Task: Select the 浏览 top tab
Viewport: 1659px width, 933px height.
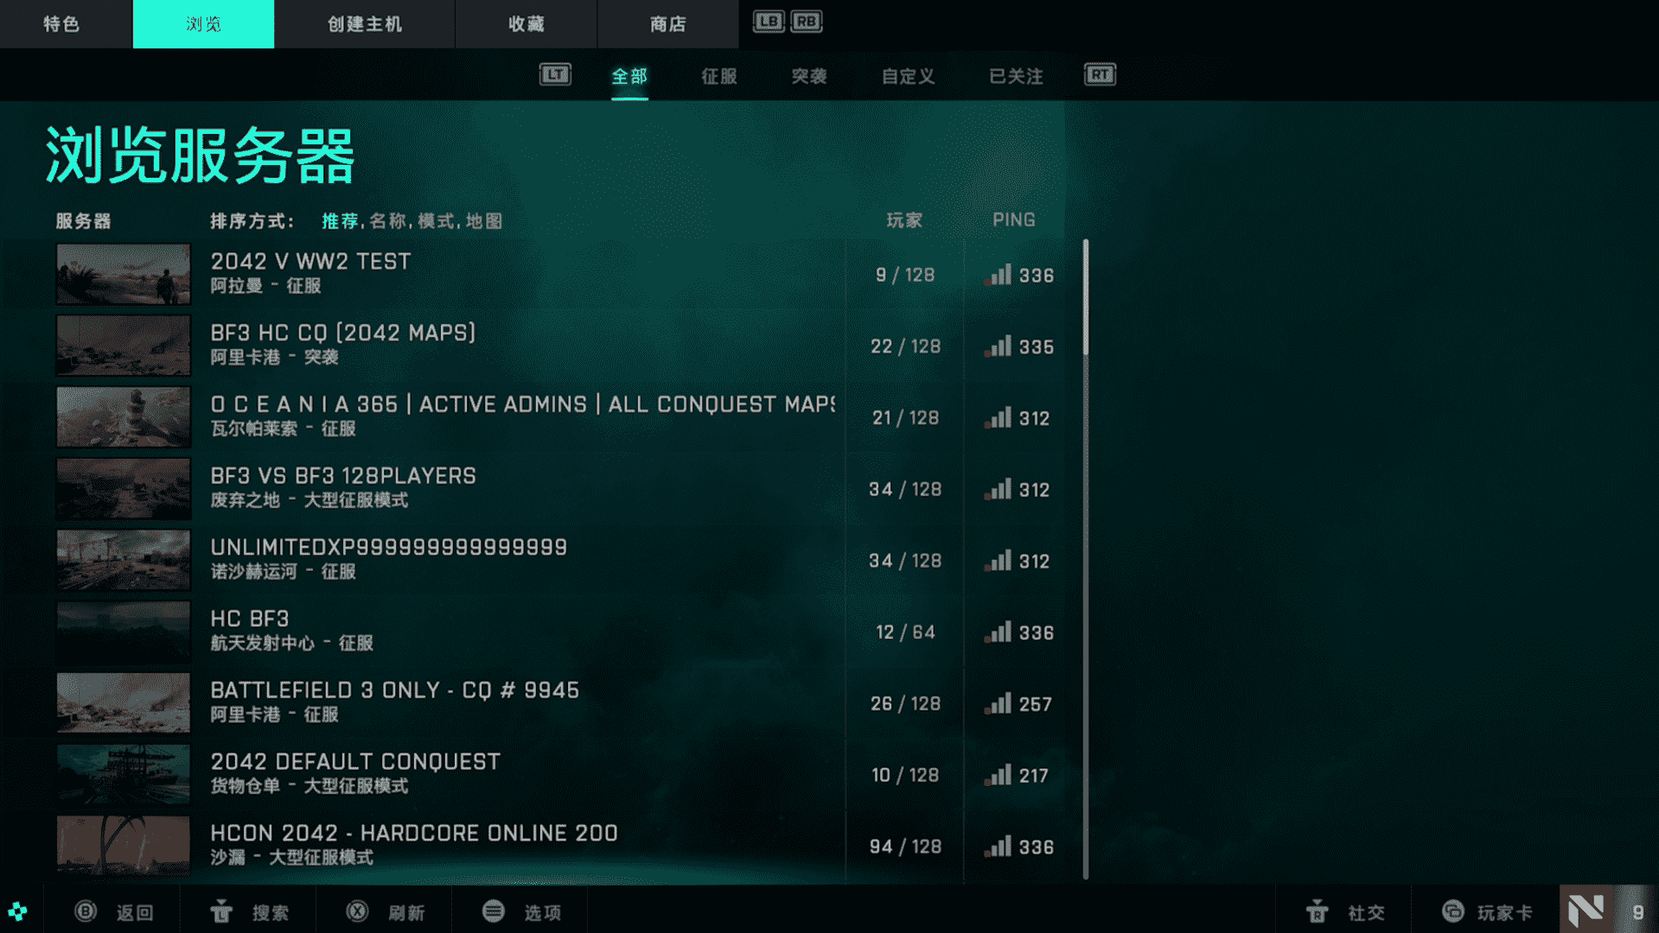Action: point(203,24)
